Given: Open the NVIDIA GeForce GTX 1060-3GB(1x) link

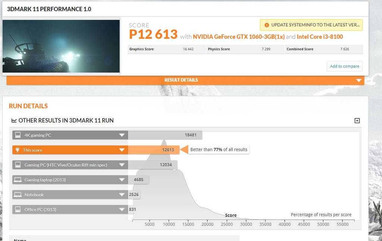Looking at the screenshot, I should click(238, 37).
